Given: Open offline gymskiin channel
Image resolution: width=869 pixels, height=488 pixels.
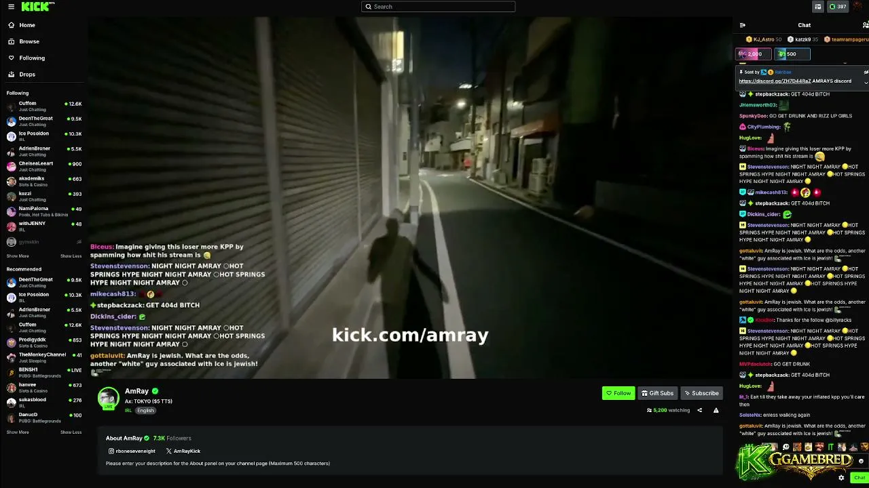Looking at the screenshot, I should pos(43,242).
